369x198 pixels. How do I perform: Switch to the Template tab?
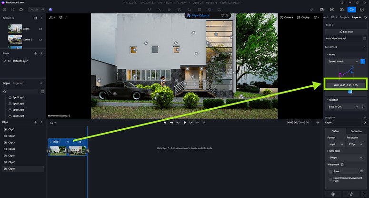(344, 17)
